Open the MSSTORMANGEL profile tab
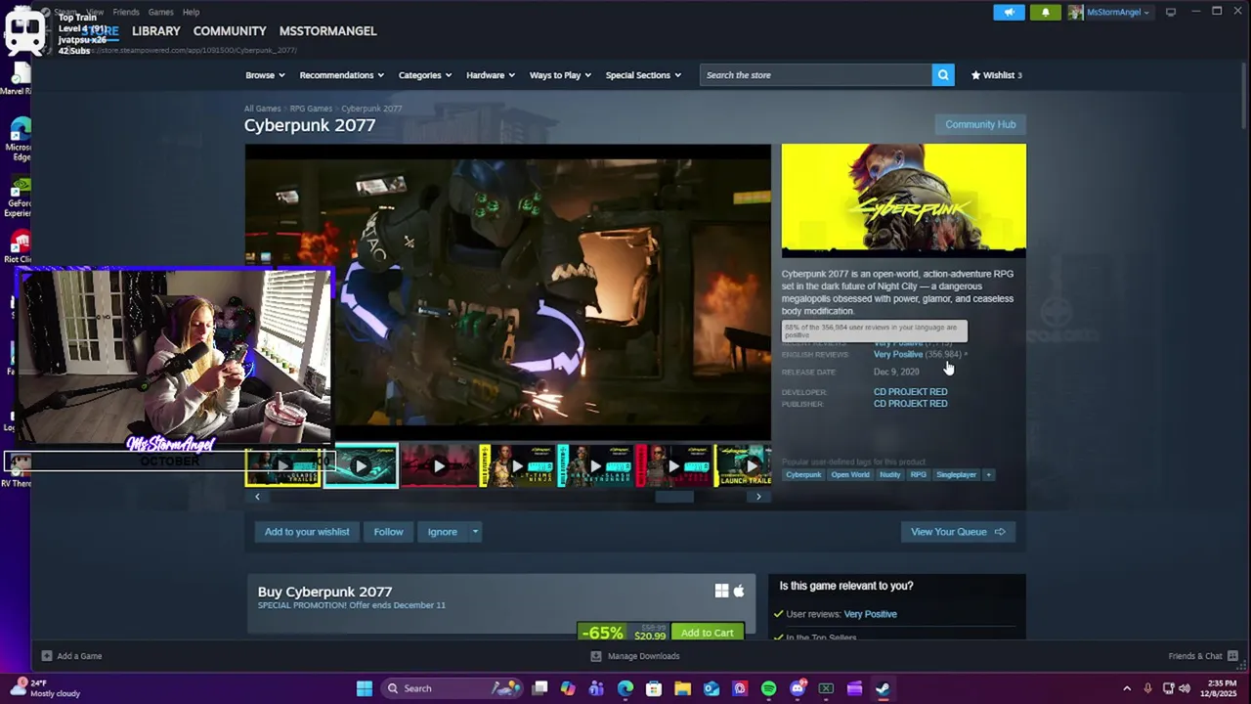The height and width of the screenshot is (704, 1251). pyautogui.click(x=327, y=31)
